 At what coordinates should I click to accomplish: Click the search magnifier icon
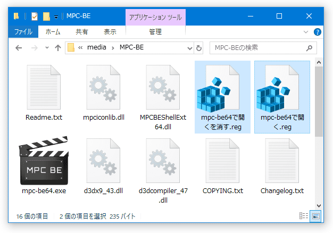click(x=309, y=48)
